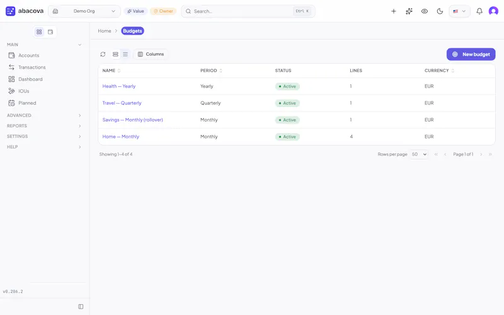The image size is (504, 315).
Task: Click lines count 4 in Home row
Action: pos(352,137)
